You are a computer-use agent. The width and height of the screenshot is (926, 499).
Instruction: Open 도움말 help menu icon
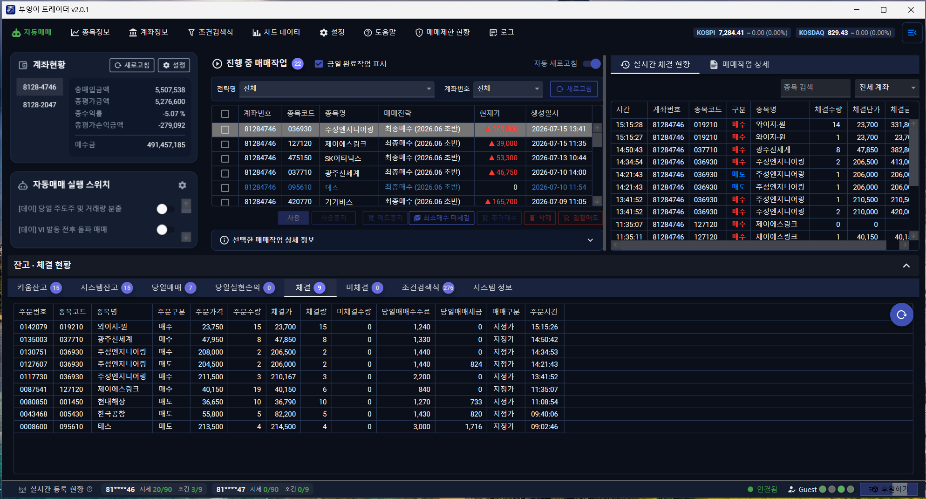(x=368, y=33)
